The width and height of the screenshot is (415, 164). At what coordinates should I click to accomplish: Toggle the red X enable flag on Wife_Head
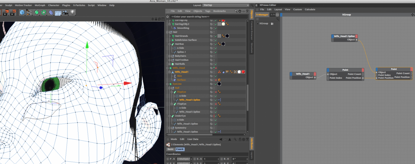216,68
